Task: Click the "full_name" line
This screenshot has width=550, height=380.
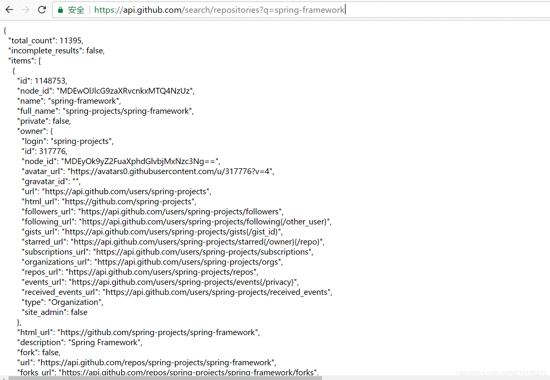Action: pyautogui.click(x=105, y=111)
